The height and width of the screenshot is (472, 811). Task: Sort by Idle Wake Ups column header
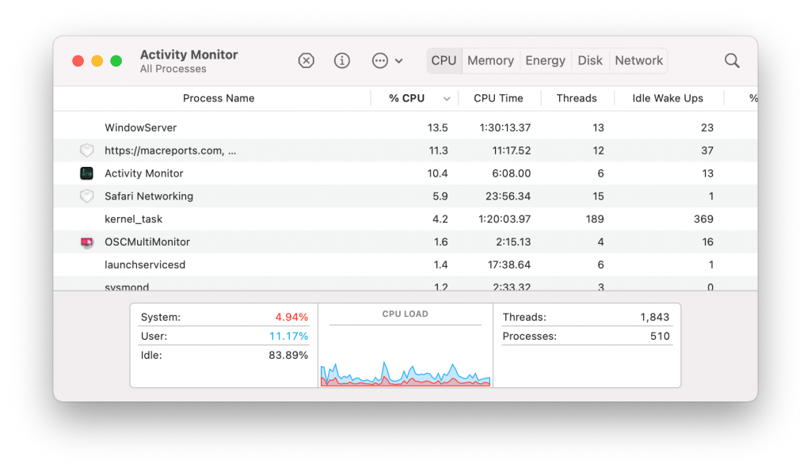pos(667,98)
